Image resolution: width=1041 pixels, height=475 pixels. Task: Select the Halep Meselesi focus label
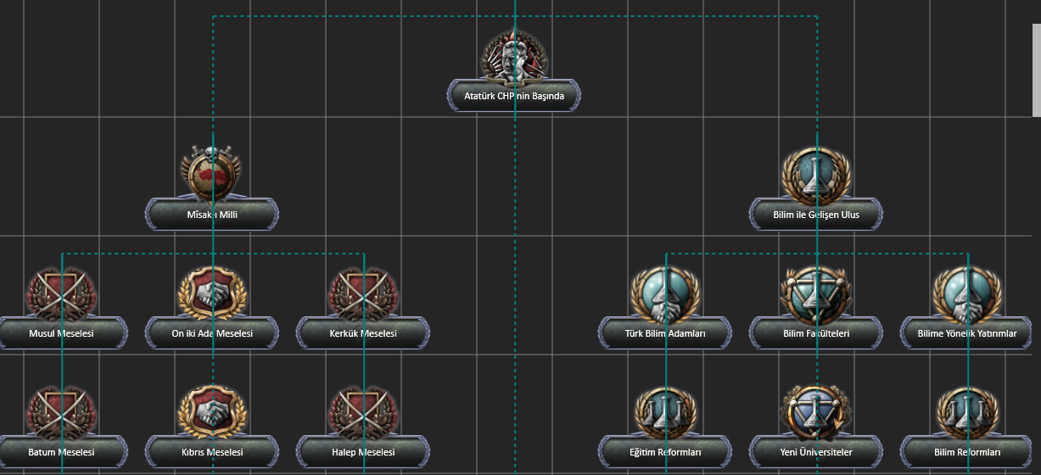pyautogui.click(x=363, y=452)
